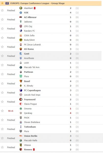This screenshot has width=103, height=153.
Task: Click the red card icon beside Alashkert
Action: point(35,8)
